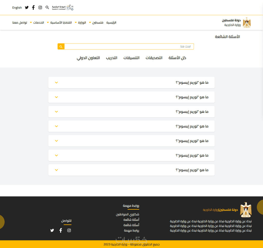
Task: Open the footer Instagram icon
Action: (69, 230)
